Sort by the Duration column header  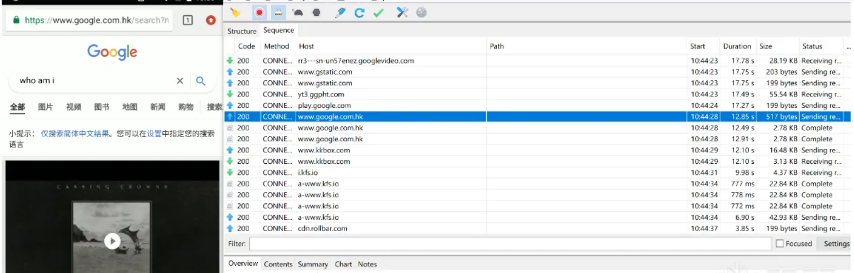coord(737,46)
